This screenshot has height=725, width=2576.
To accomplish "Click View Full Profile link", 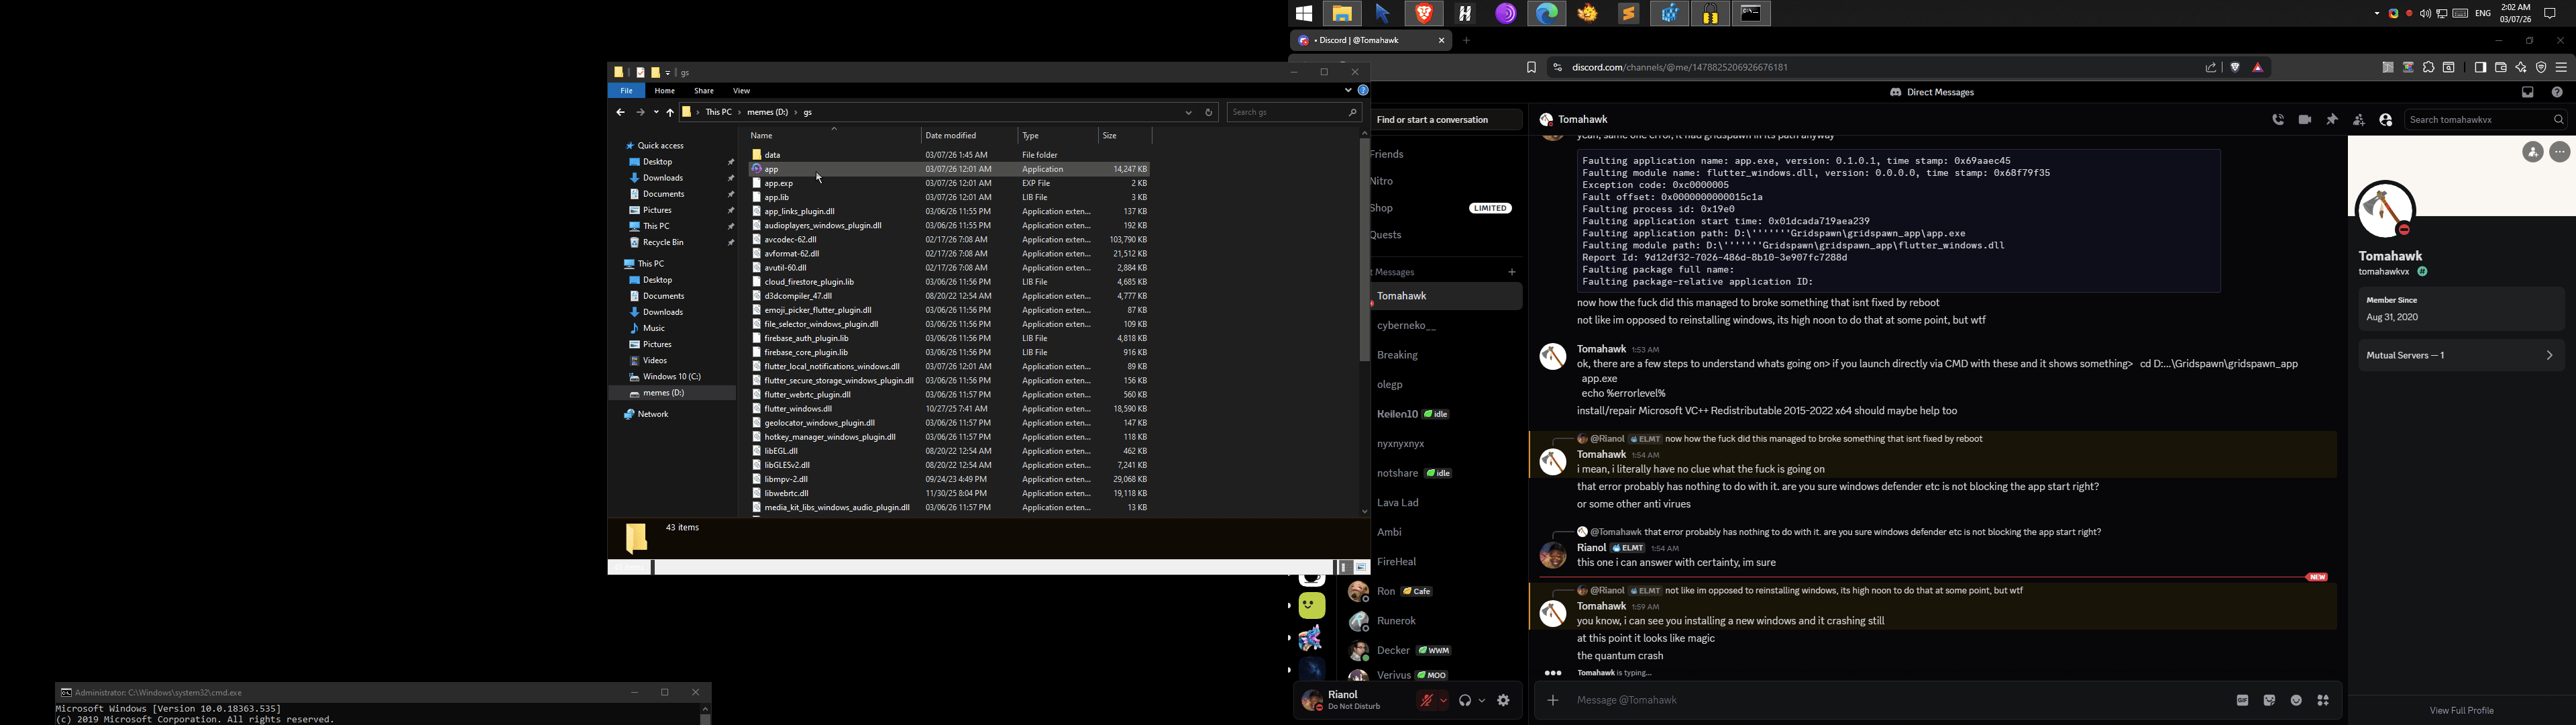I will point(2461,710).
